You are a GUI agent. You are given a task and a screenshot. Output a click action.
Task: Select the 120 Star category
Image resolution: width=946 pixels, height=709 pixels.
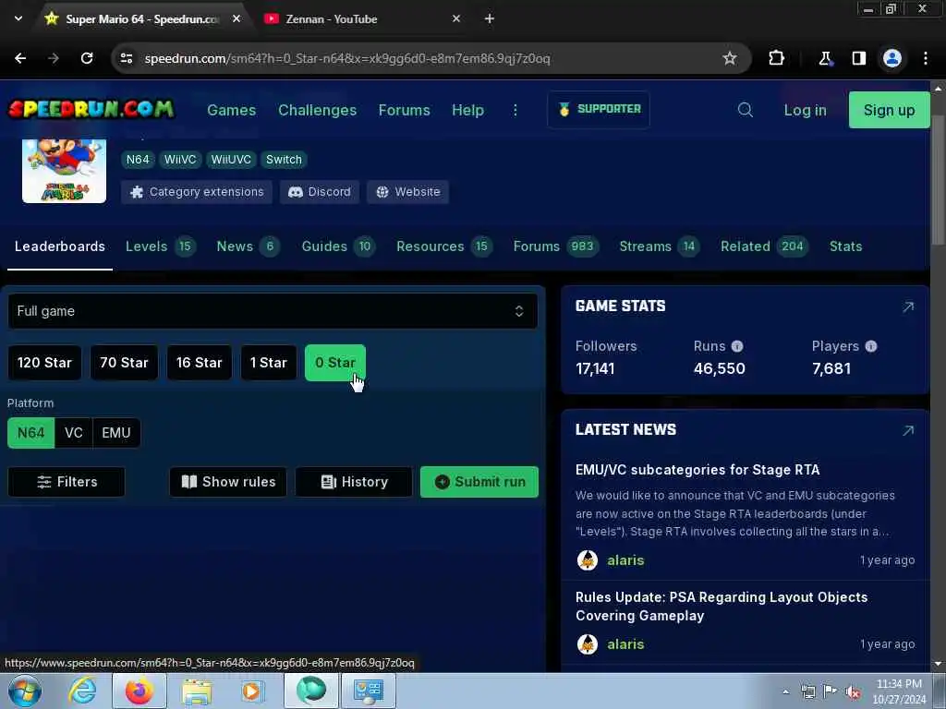(x=44, y=362)
